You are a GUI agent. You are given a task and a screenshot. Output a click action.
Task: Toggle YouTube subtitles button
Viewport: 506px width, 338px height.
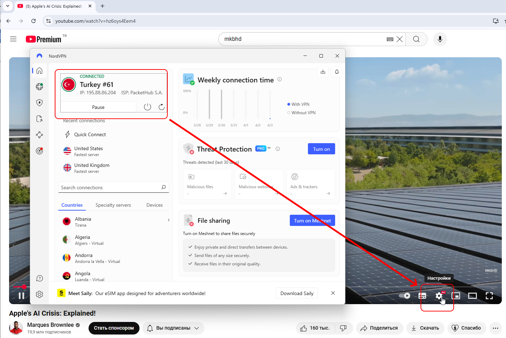pos(422,296)
